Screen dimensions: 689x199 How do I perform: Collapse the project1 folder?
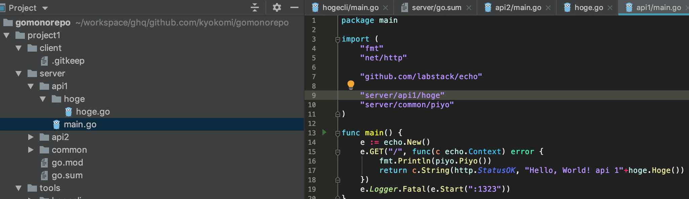tap(6, 35)
